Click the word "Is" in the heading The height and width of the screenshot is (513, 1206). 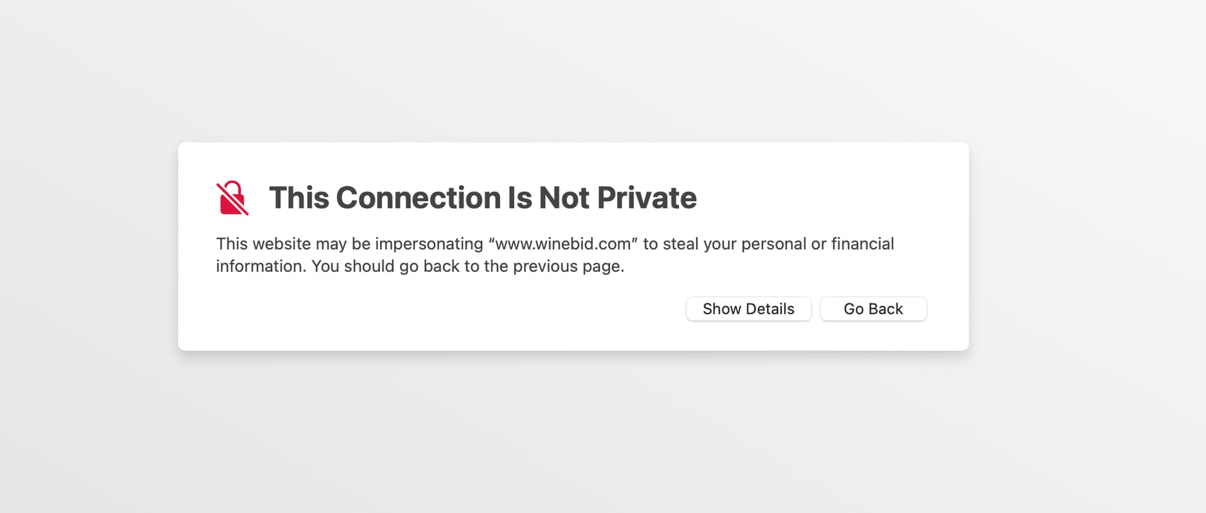coord(519,198)
